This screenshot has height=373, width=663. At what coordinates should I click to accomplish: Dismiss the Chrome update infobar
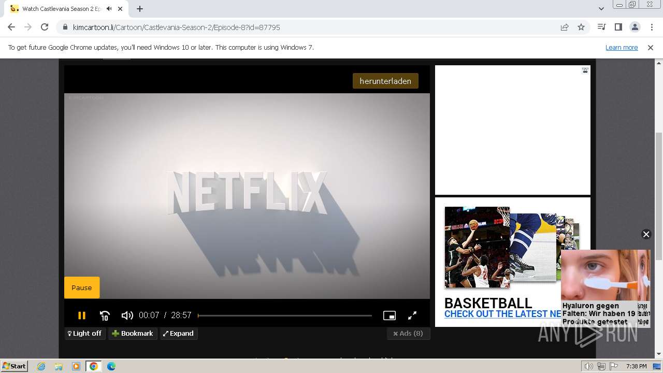click(x=651, y=47)
